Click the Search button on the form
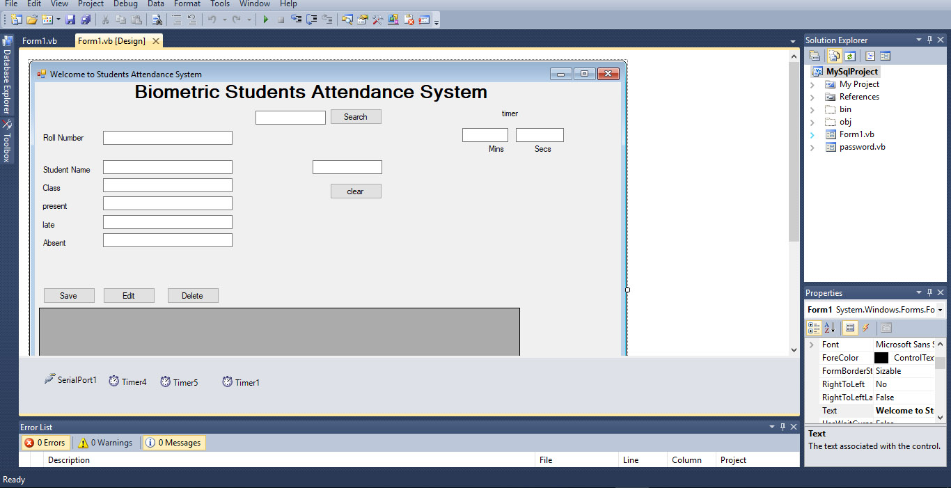 356,116
